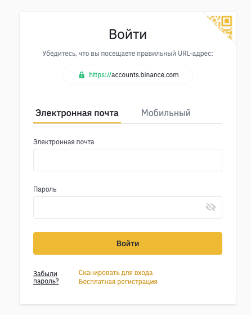Click the accounts.binance.com URL text
Image resolution: width=251 pixels, height=315 pixels.
(145, 75)
